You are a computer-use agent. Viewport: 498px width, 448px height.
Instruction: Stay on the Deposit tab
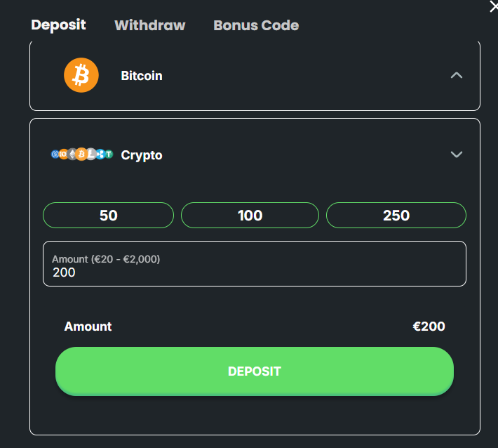(59, 25)
